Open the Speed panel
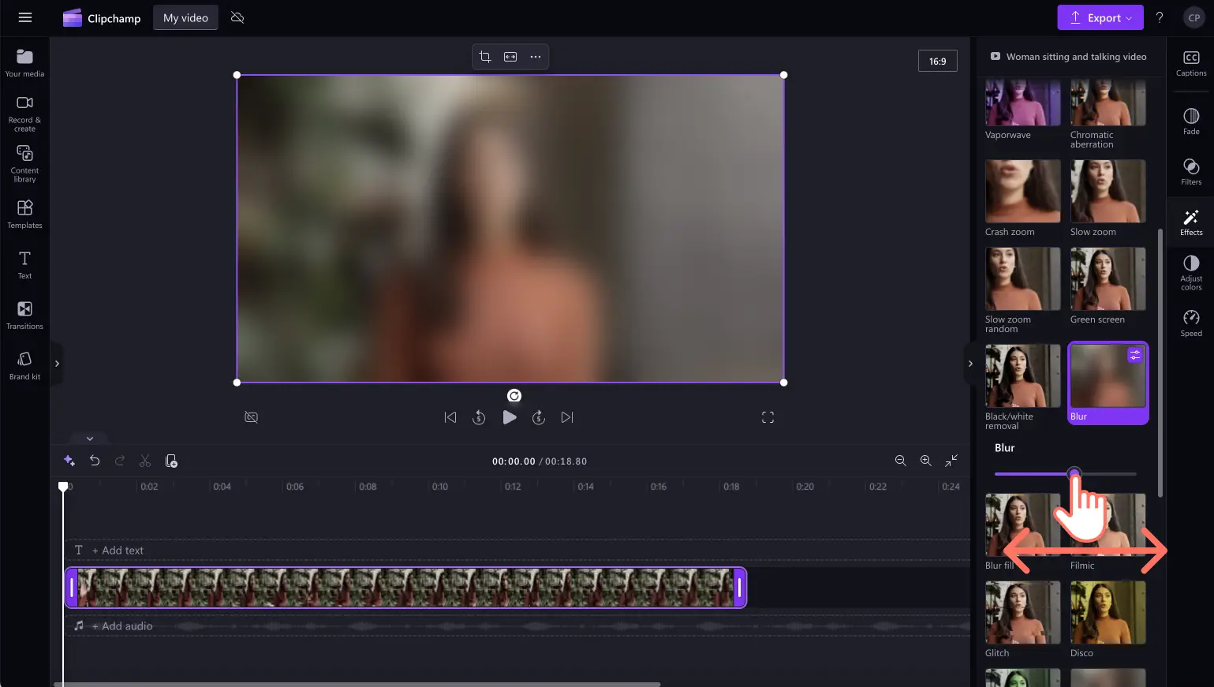 pyautogui.click(x=1191, y=323)
